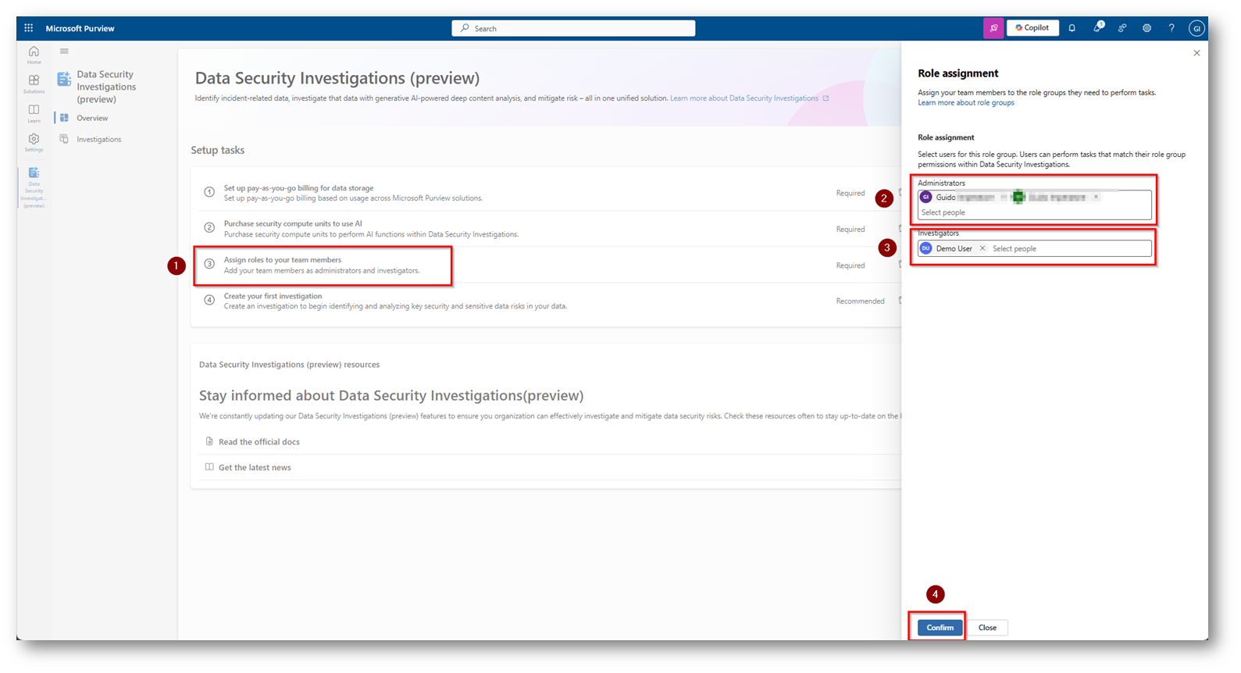The width and height of the screenshot is (1241, 673).
Task: Open the app launcher waffle icon
Action: (29, 28)
